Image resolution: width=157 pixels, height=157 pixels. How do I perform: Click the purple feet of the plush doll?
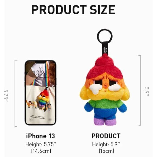coord(105,122)
